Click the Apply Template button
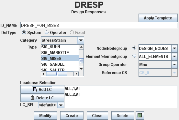This screenshot has height=120, width=179. point(158,18)
